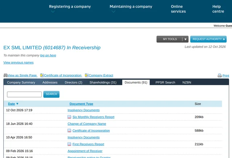
Task: Switch to Company Summary tab
Action: 21,83
